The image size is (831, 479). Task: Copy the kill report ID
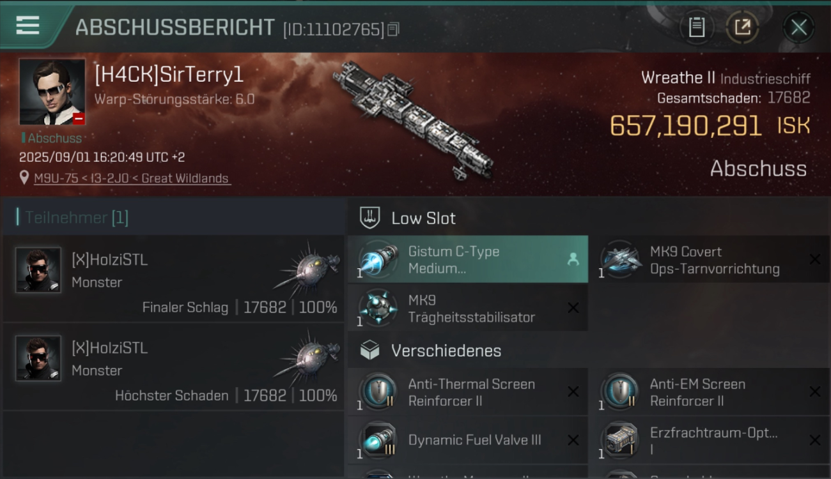(x=394, y=29)
